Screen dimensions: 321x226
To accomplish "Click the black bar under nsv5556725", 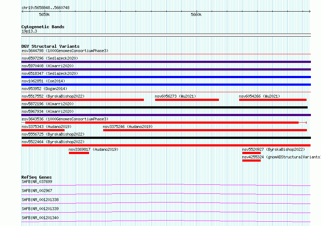I will tap(166, 138).
